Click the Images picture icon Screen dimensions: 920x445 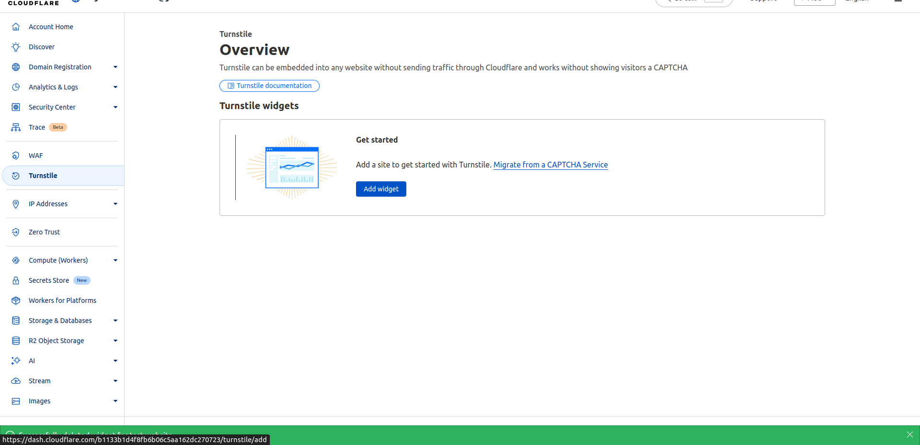click(x=16, y=401)
